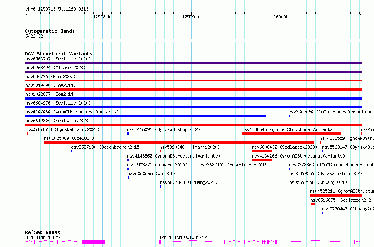374x247 pixels.
Task: Select the small blue esv3307064 marker
Action: [290, 116]
